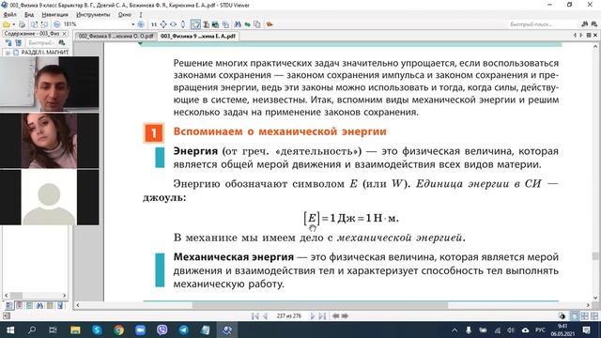
Task: Select the text selection tool icon
Action: coord(207,24)
